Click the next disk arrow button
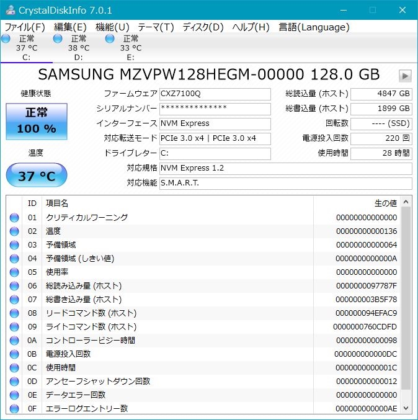Screen dimensions: 418x420 pyautogui.click(x=405, y=76)
